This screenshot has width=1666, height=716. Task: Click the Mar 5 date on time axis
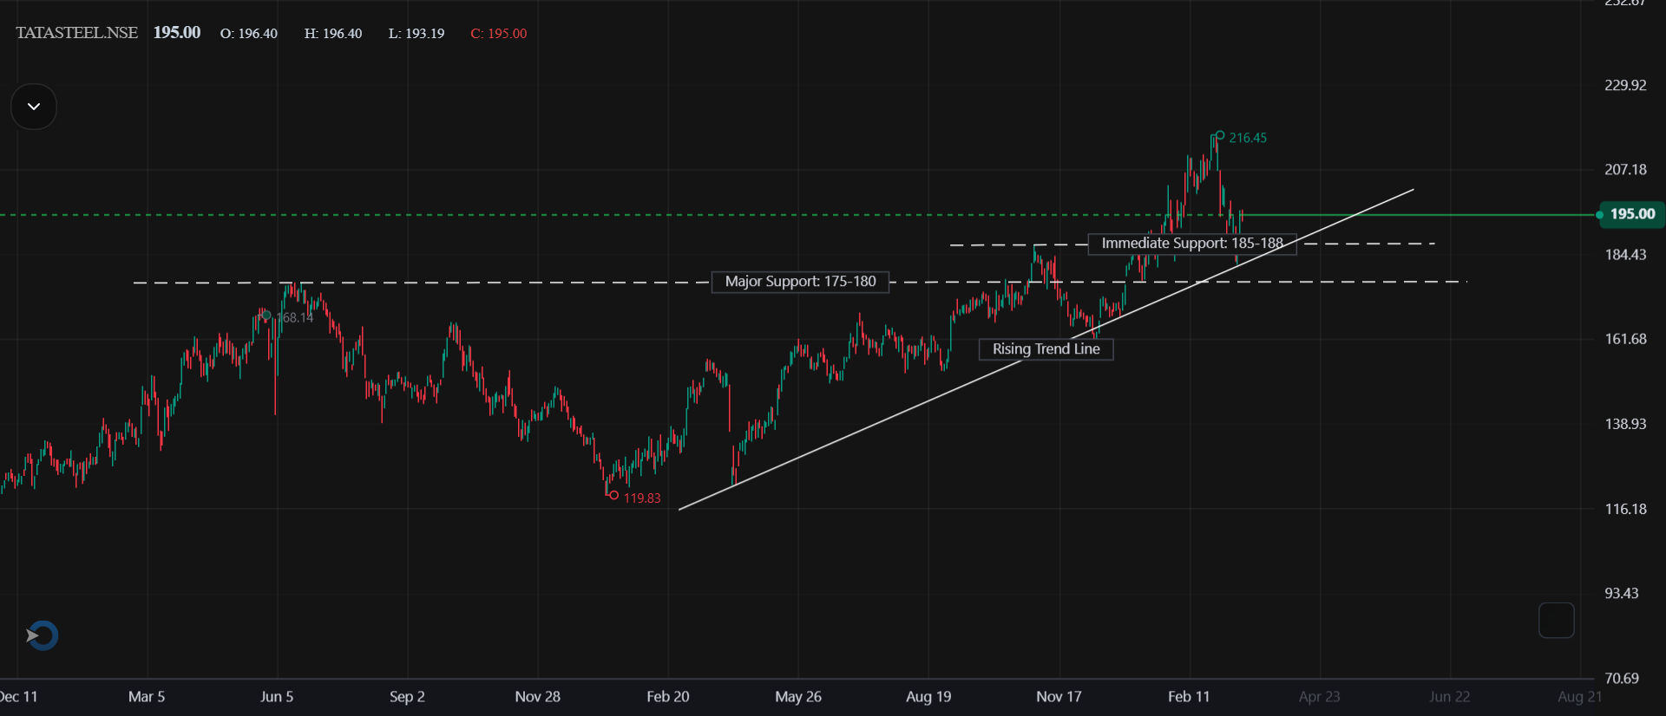click(147, 697)
